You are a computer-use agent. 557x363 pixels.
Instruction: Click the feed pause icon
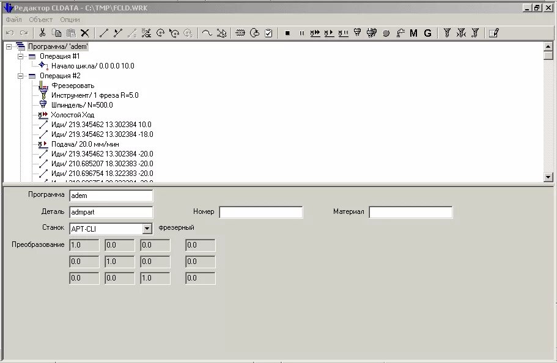(x=343, y=33)
